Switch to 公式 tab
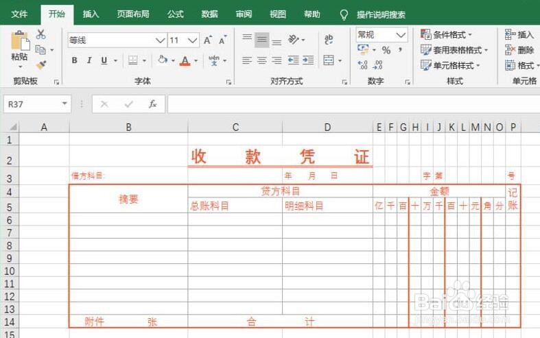Viewport: 540px width, 338px height. coord(175,14)
